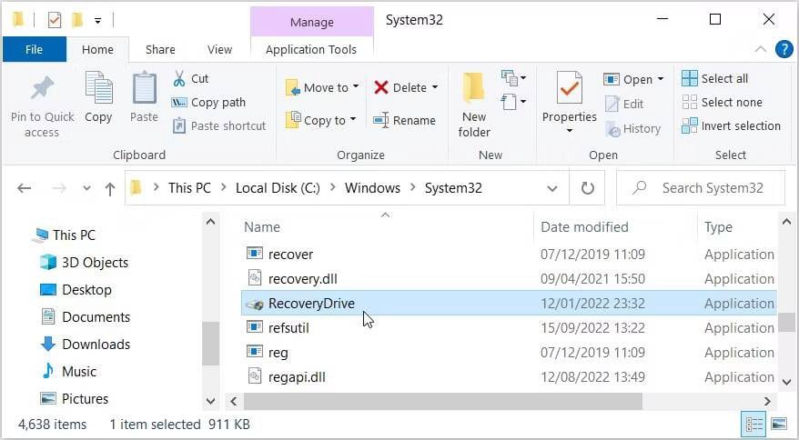Click the Search System32 field
This screenshot has width=799, height=440.
click(701, 188)
